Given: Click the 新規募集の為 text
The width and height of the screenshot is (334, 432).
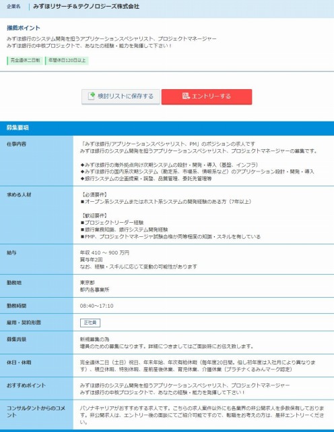Looking at the screenshot, I should tap(94, 340).
